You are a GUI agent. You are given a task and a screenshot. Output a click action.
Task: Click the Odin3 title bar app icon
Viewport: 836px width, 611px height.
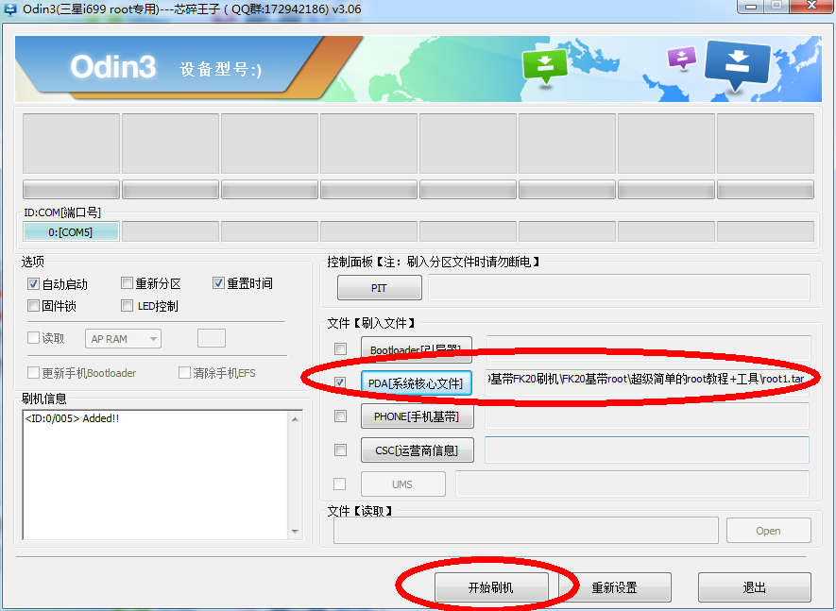[x=9, y=8]
